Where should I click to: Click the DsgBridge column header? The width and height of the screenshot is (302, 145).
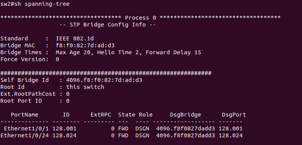185,115
